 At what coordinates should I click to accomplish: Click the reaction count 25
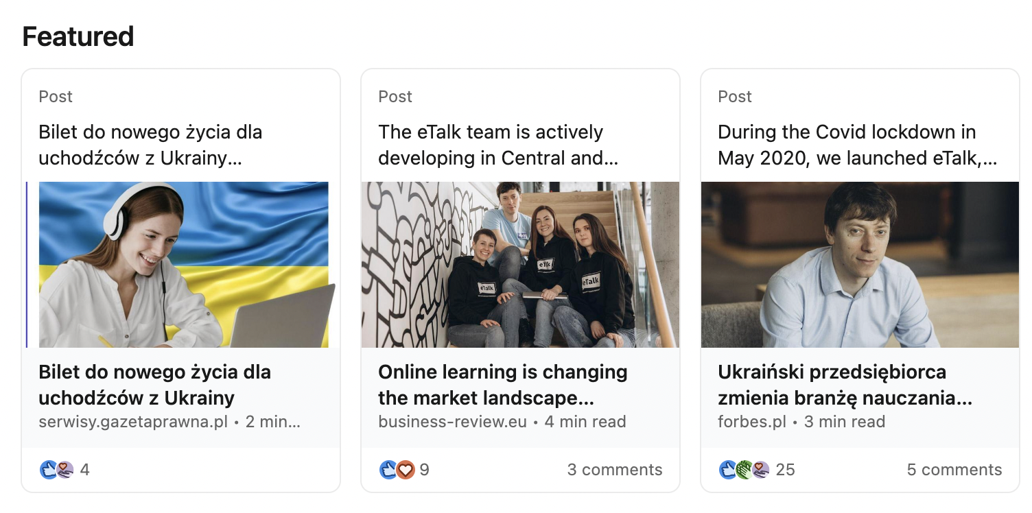785,470
